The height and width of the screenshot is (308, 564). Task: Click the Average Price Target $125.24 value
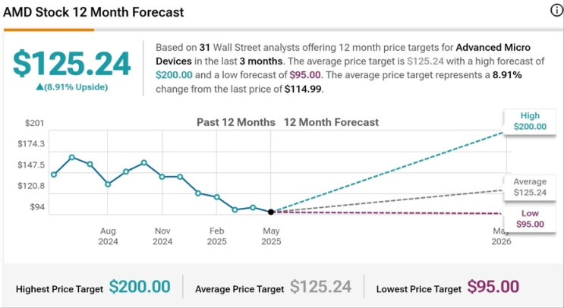point(320,287)
